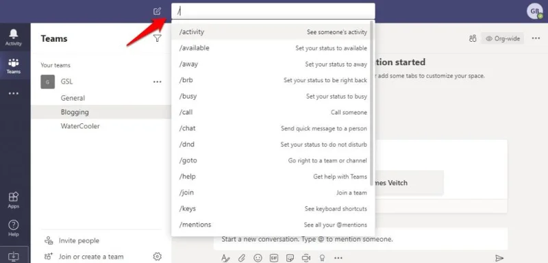Choose the /help command

point(273,177)
